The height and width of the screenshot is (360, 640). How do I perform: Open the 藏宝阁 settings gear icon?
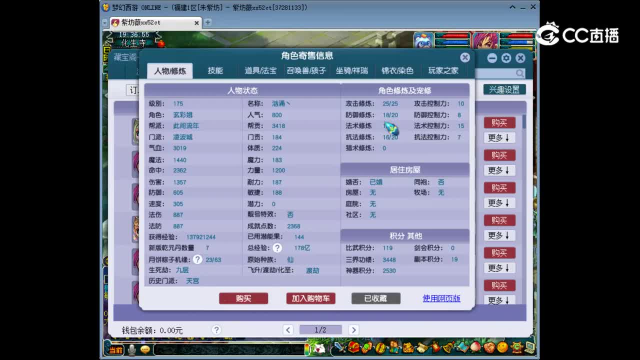pyautogui.click(x=506, y=58)
